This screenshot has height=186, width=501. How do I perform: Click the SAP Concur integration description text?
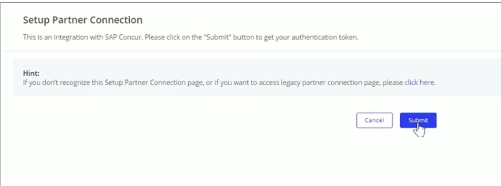pos(190,37)
